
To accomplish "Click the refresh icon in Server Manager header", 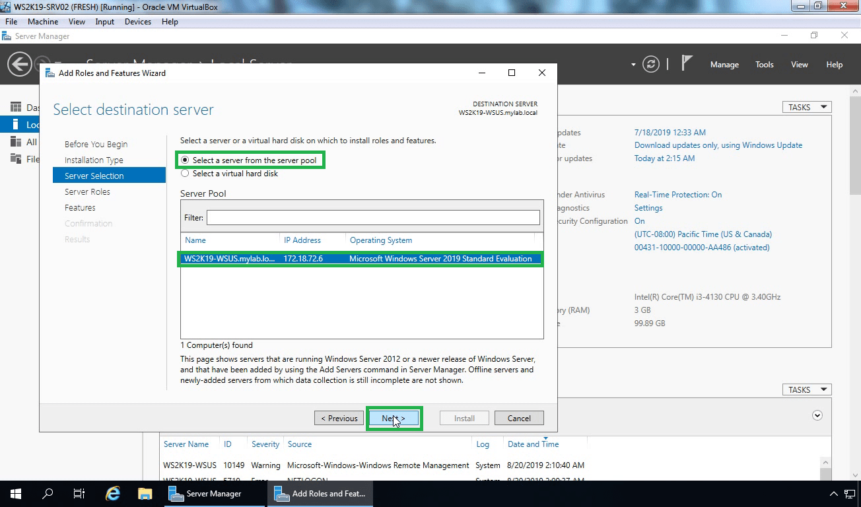I will click(651, 64).
